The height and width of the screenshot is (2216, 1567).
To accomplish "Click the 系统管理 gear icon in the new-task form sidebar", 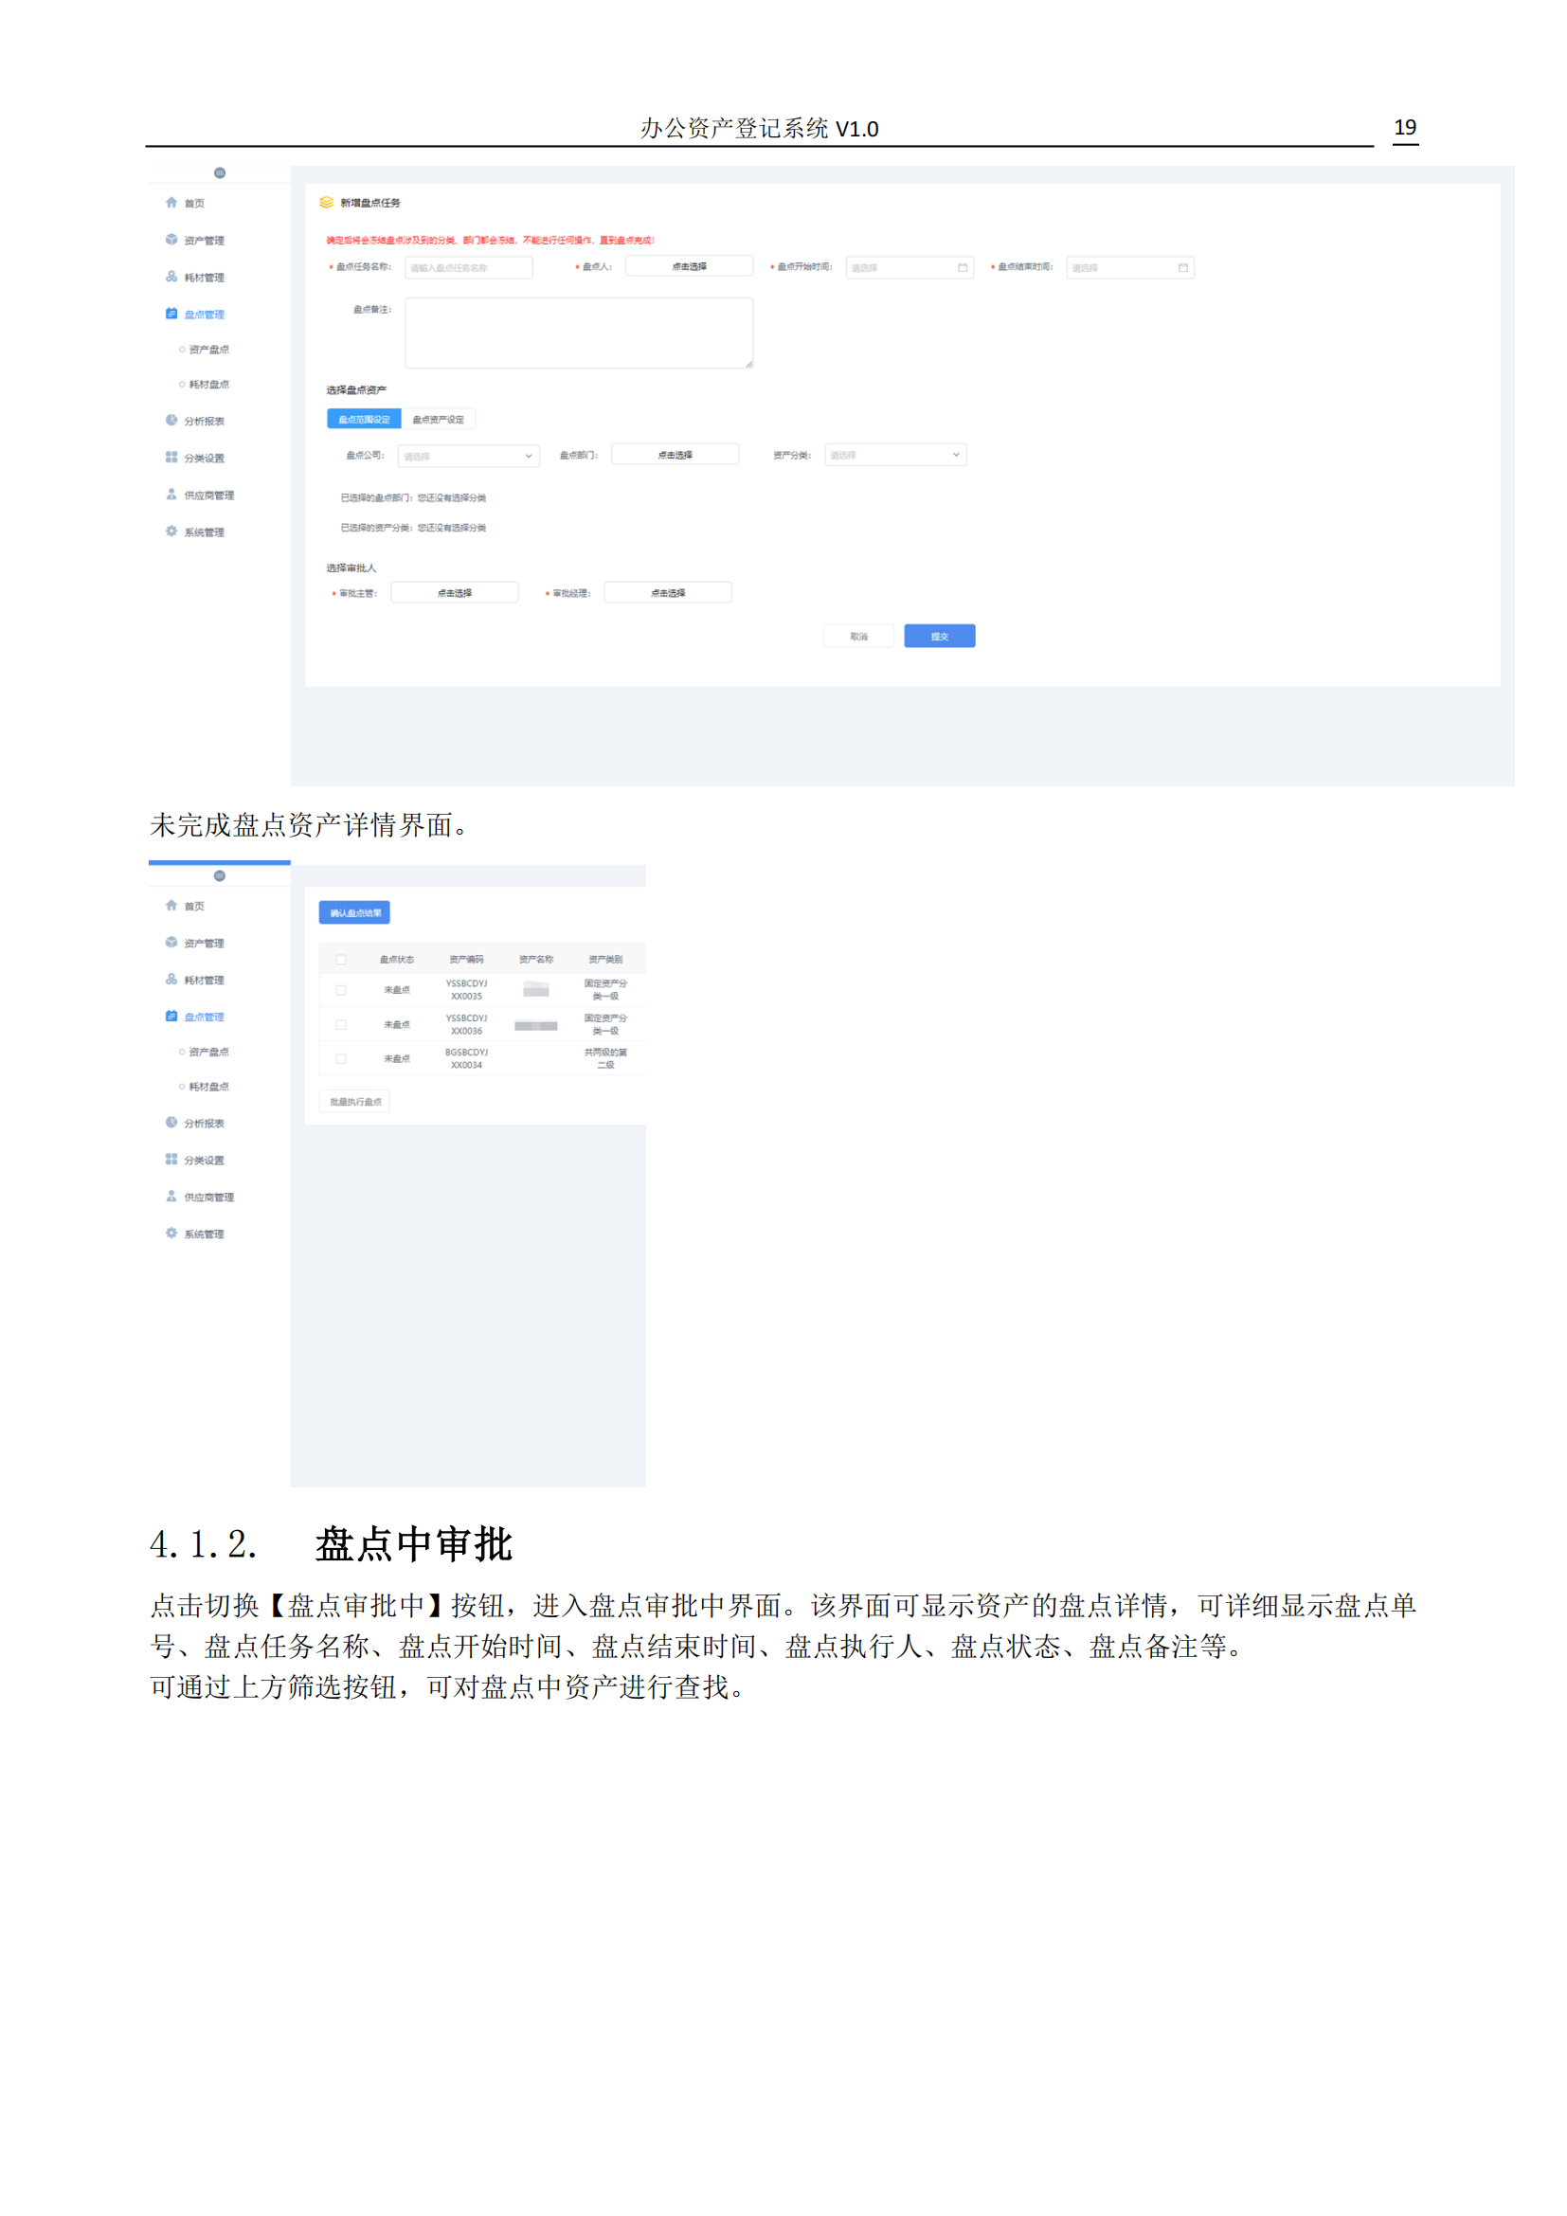I will pos(171,531).
